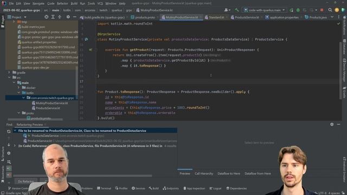Expand the docker folder

pos(19,88)
